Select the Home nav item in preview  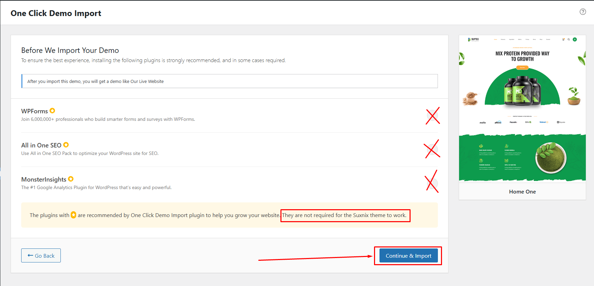pos(495,40)
